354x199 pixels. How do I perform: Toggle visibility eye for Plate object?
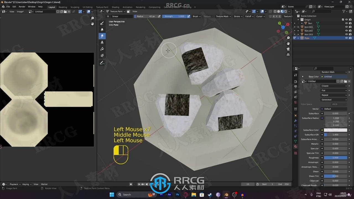346,38
